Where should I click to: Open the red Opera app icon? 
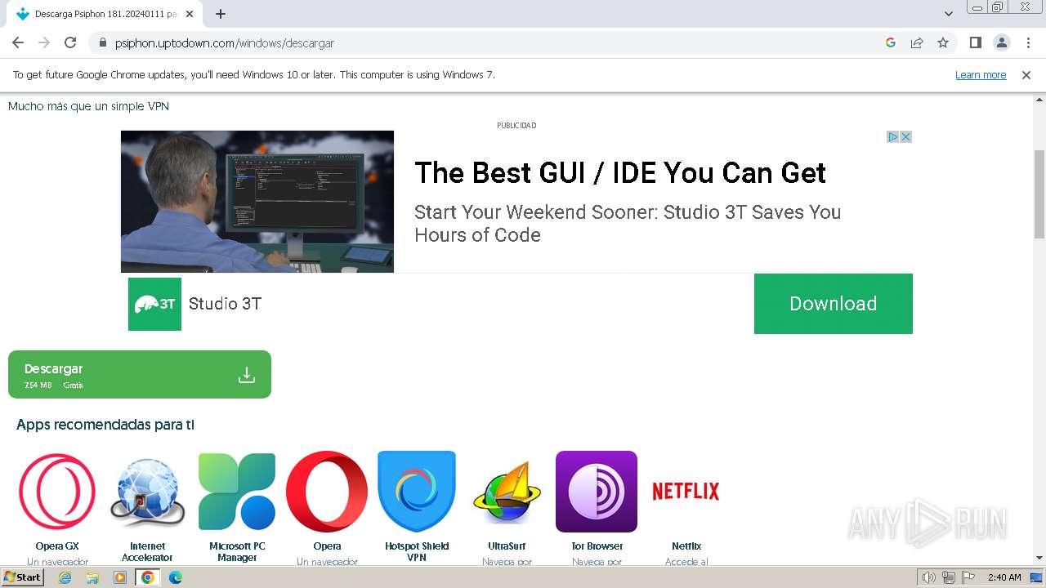click(x=327, y=492)
